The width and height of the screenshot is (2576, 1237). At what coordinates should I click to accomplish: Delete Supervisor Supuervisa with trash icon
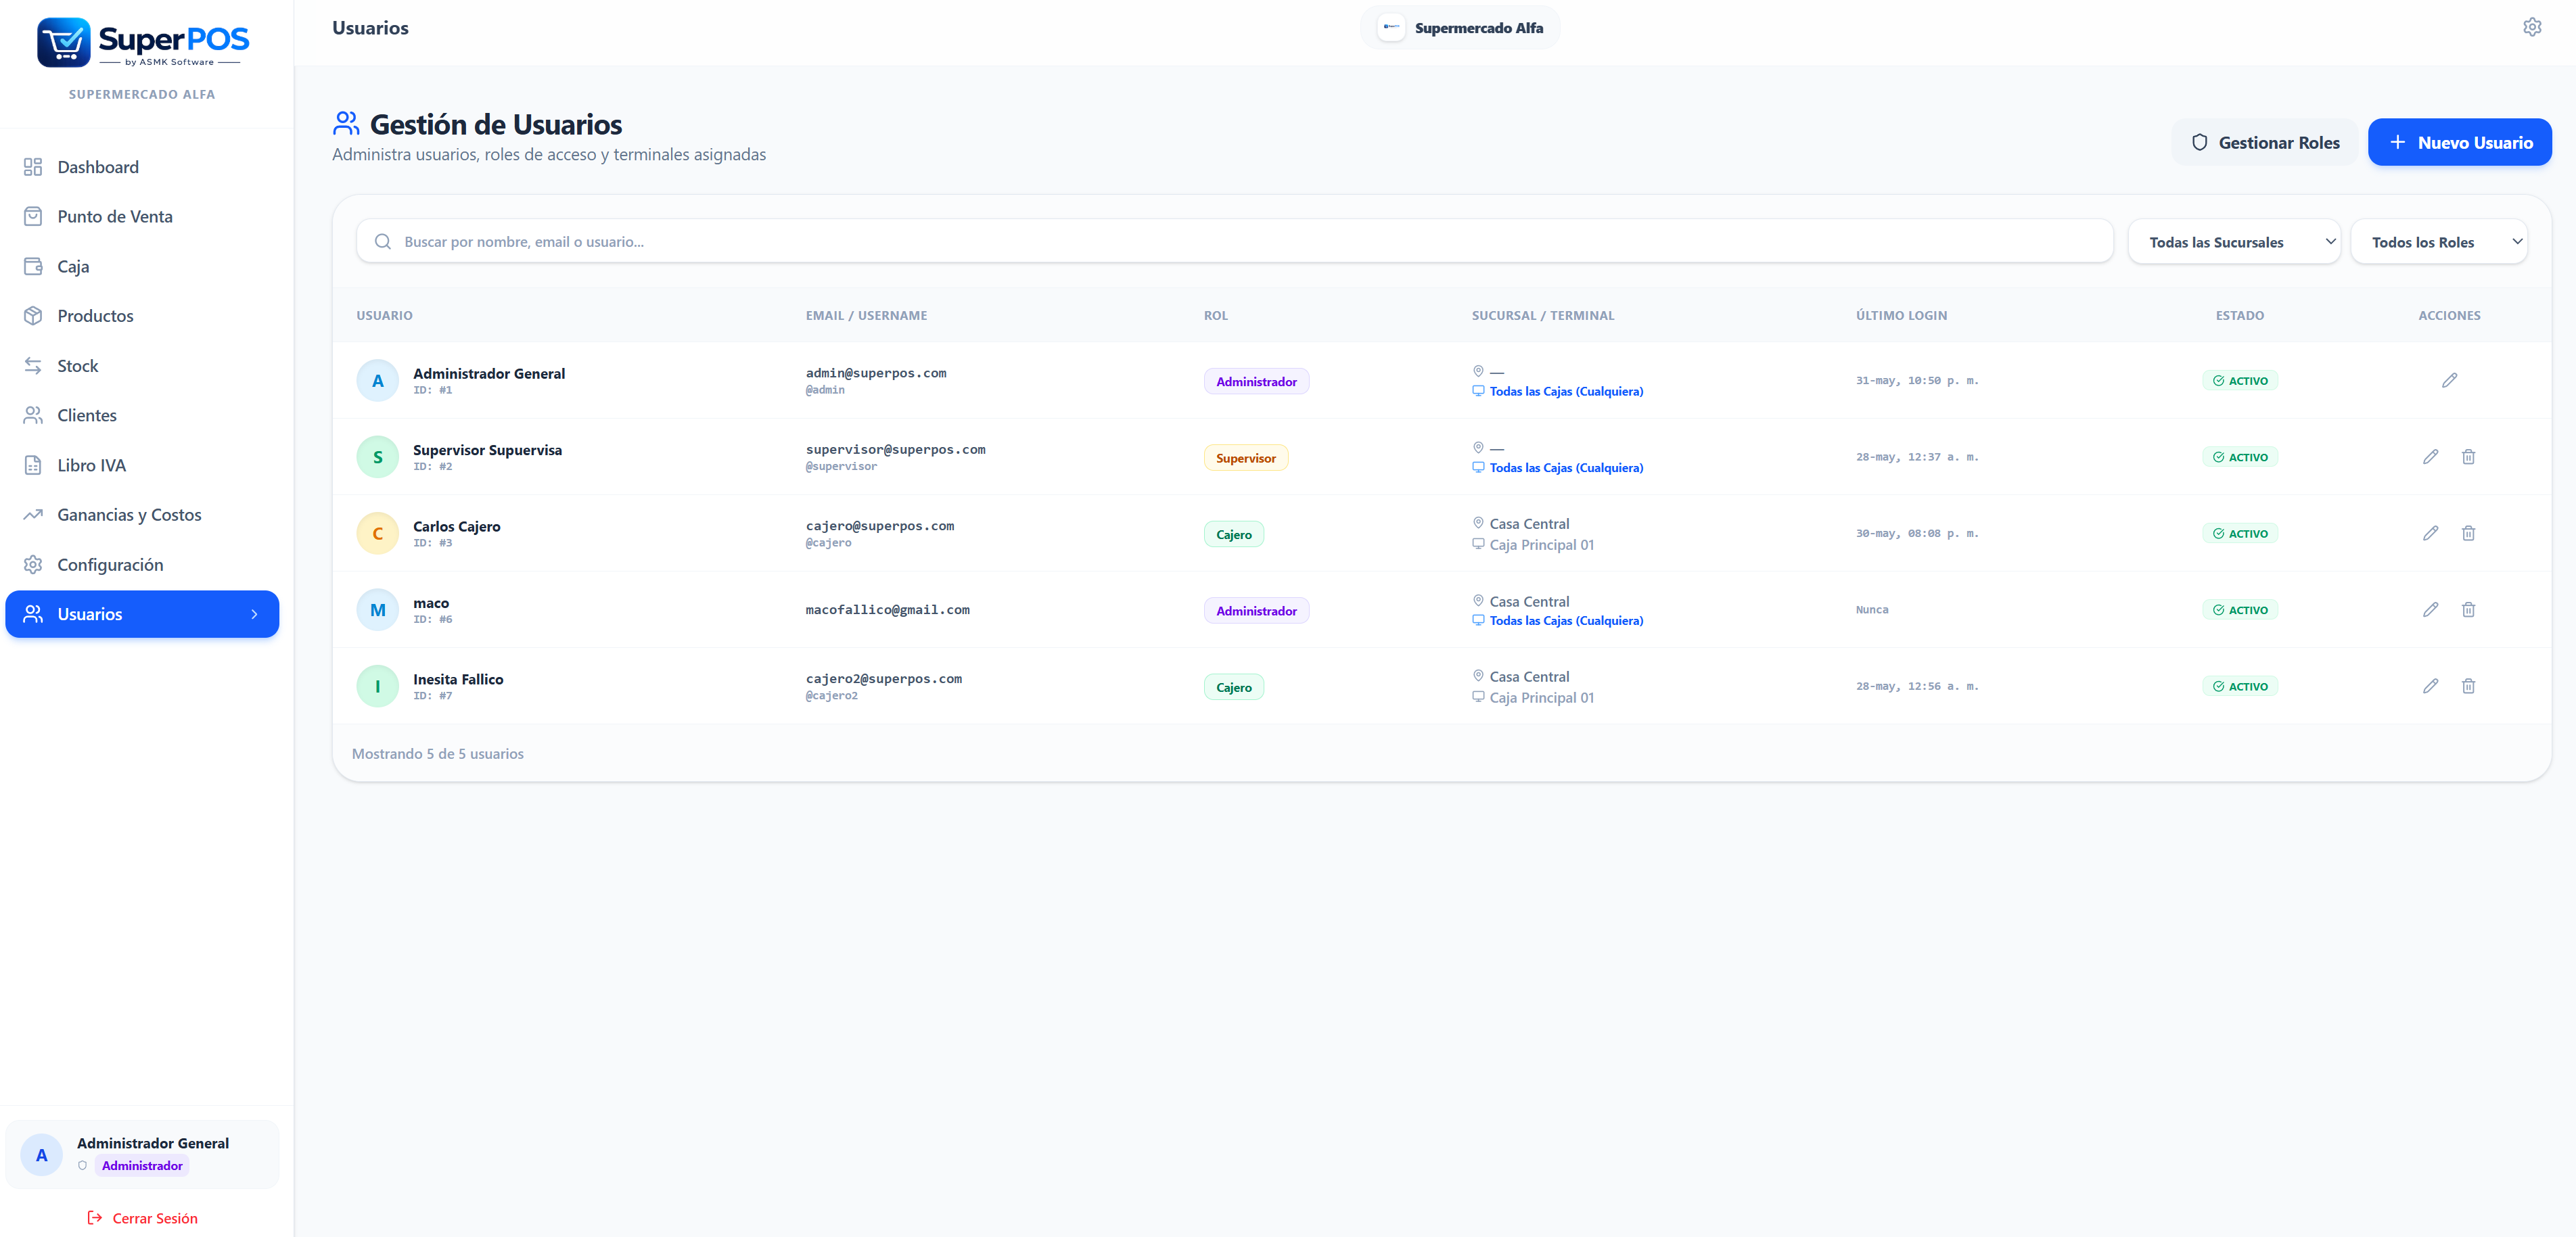point(2468,457)
